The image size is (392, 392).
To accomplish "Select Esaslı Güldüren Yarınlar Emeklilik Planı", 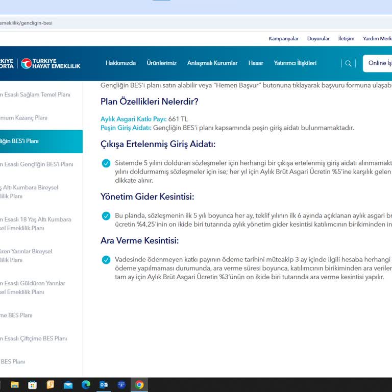I will coord(33,287).
